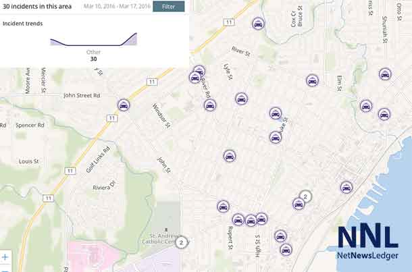412x272 pixels.
Task: Click the NetNewsLedger logo
Action: (x=368, y=242)
